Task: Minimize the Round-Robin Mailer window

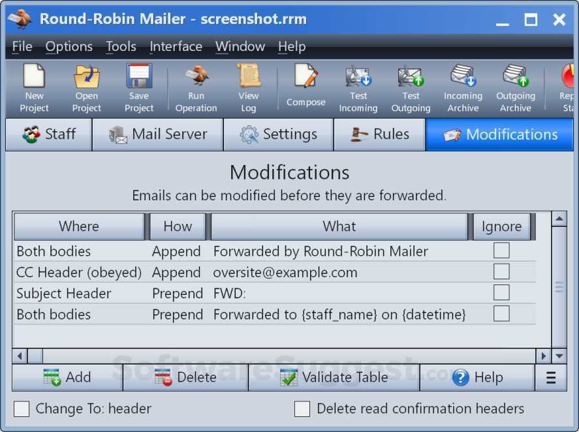Action: [502, 20]
